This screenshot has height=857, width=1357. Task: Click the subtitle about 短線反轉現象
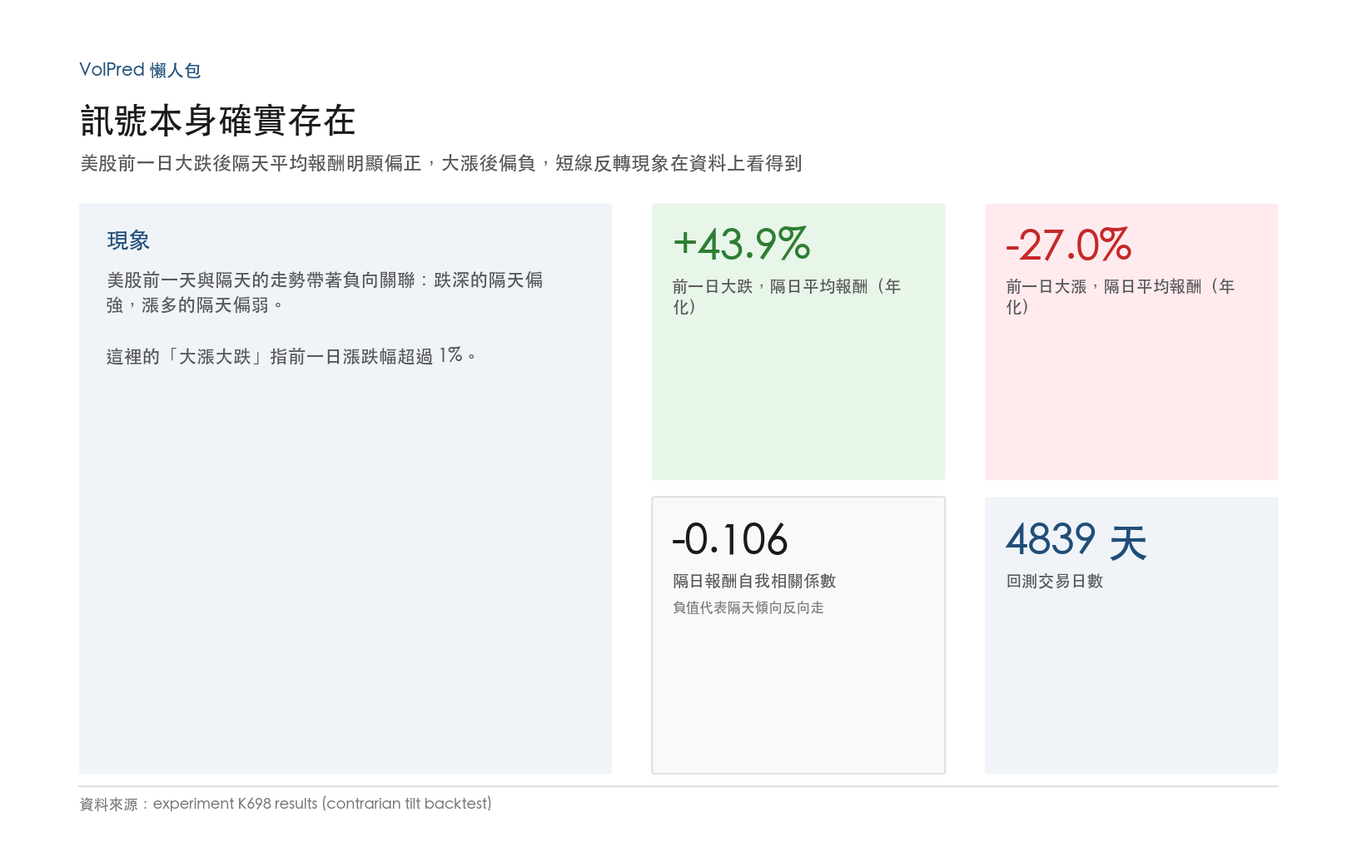coord(441,163)
